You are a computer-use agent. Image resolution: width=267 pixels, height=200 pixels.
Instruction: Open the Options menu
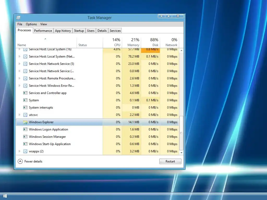[x=31, y=24]
